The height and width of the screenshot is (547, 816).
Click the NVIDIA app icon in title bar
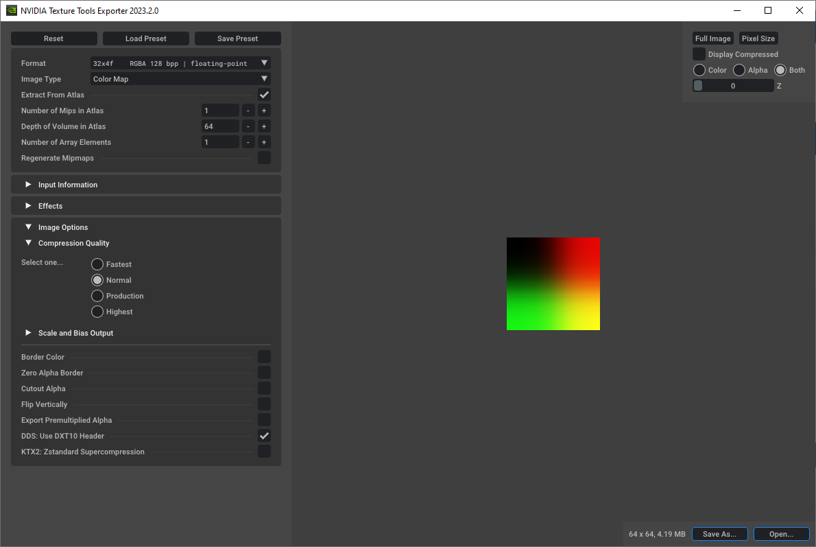[x=11, y=10]
